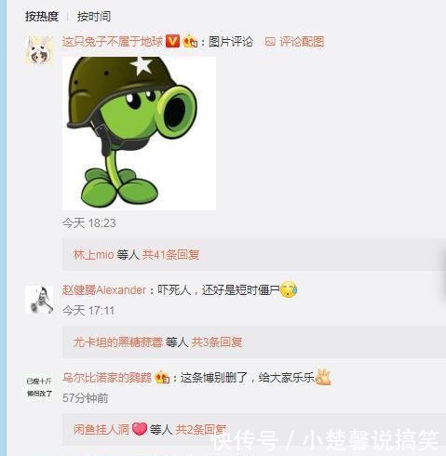This screenshot has height=456, width=446.
Task: Open 尤卡坦的黑糖蒜蓉 user link
Action: point(118,342)
